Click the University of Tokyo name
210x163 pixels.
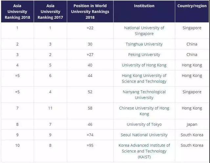(x=144, y=124)
